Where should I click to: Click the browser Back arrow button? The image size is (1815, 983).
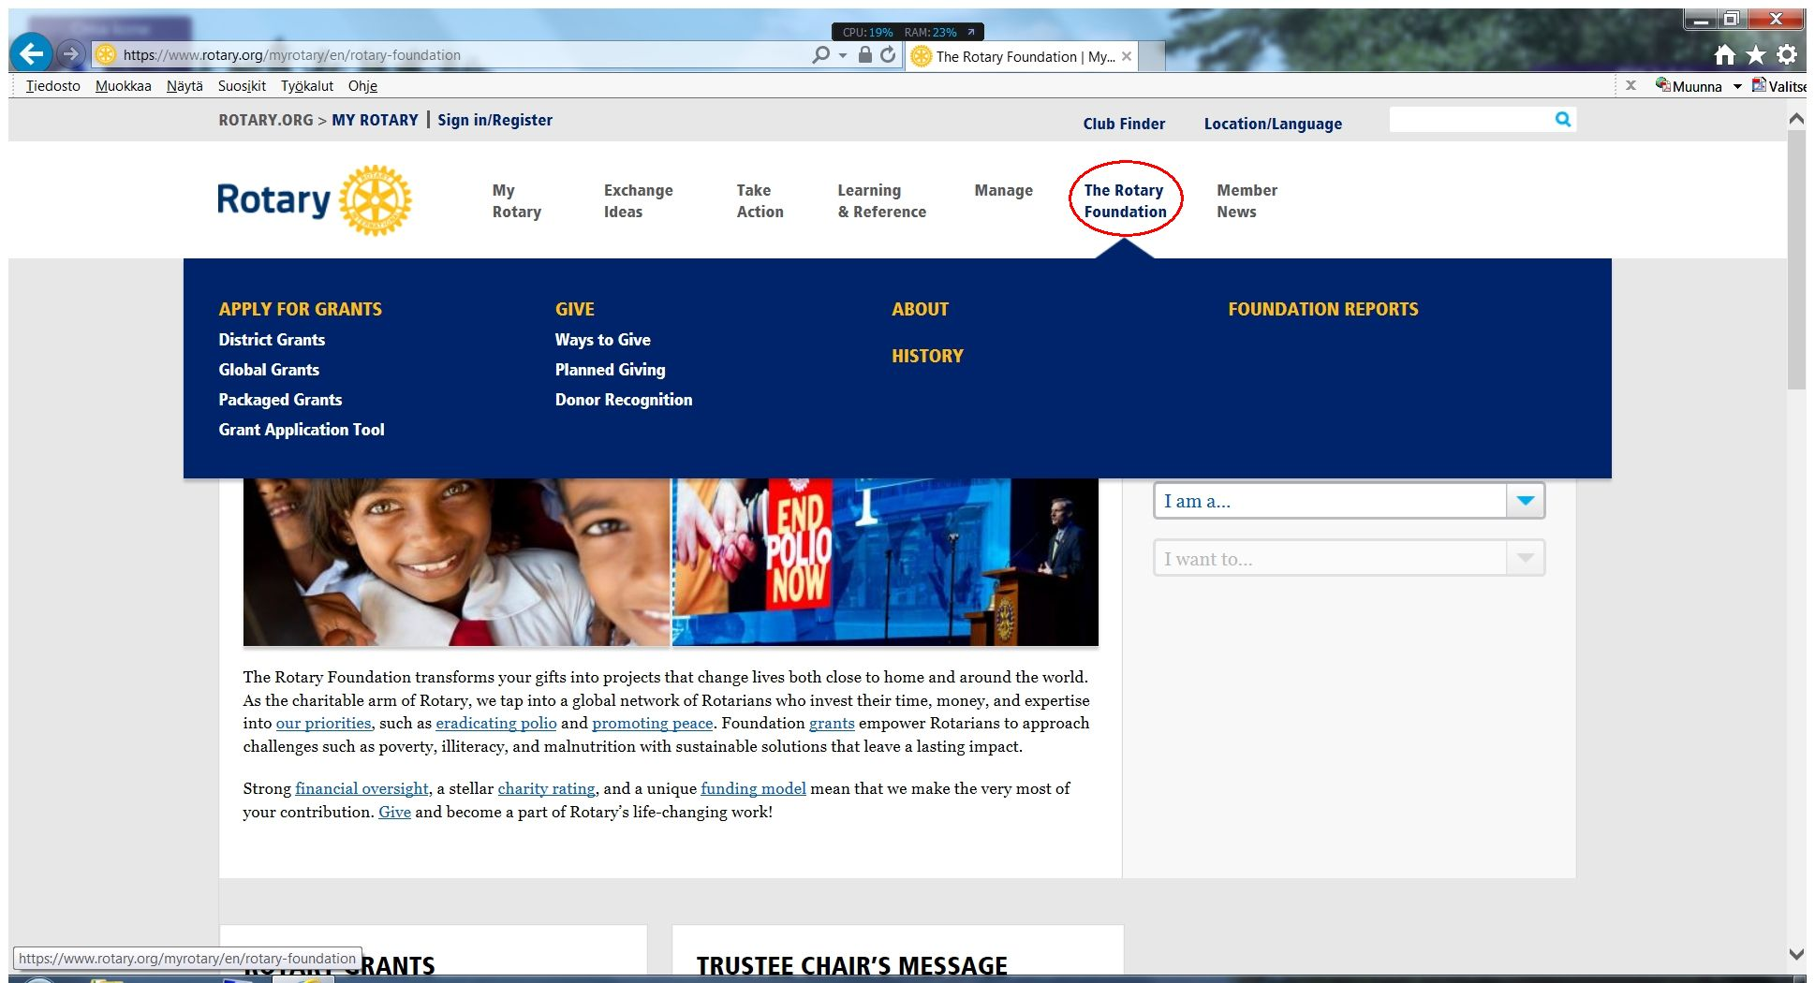tap(32, 53)
